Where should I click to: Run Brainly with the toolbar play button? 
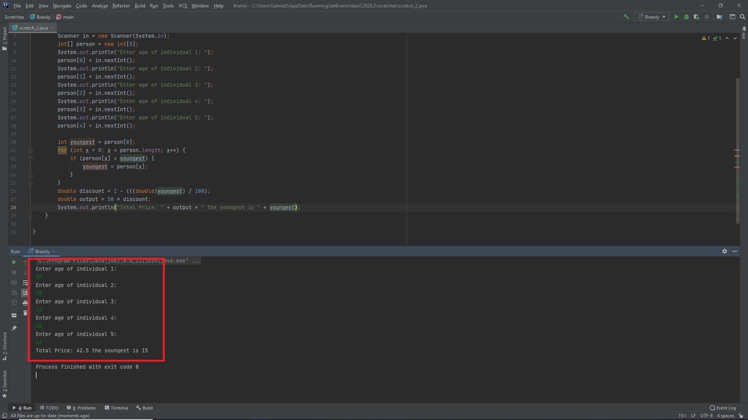676,17
